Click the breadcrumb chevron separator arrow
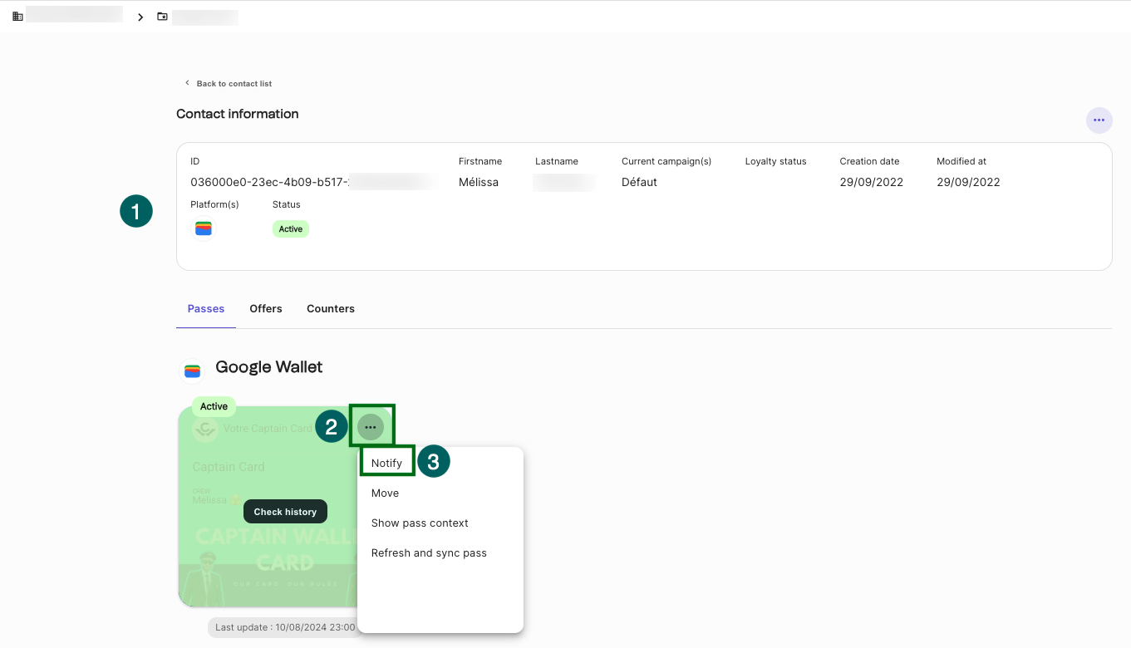 (x=140, y=17)
